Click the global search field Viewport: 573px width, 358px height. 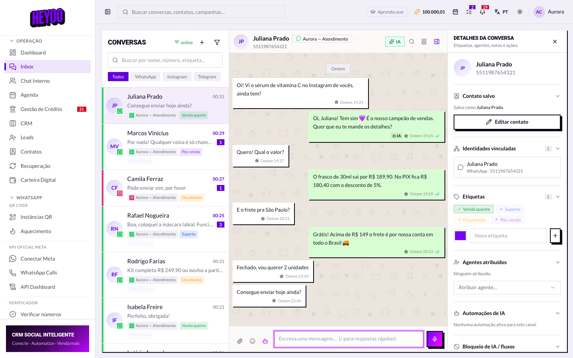tap(201, 12)
